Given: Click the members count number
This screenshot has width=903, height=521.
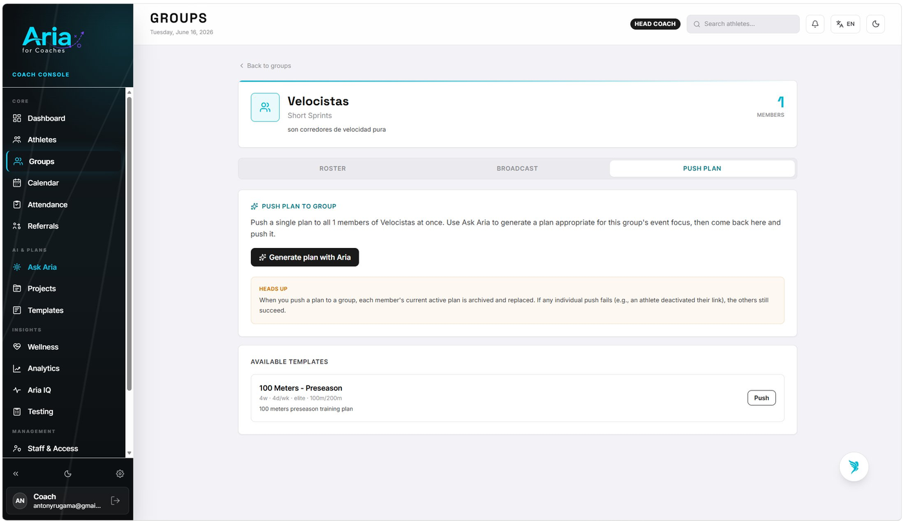Looking at the screenshot, I should pyautogui.click(x=780, y=102).
